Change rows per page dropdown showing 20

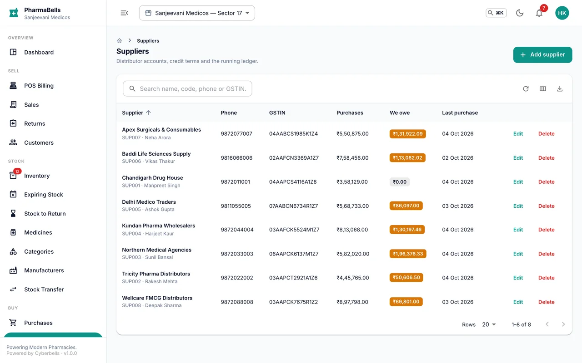tap(489, 324)
